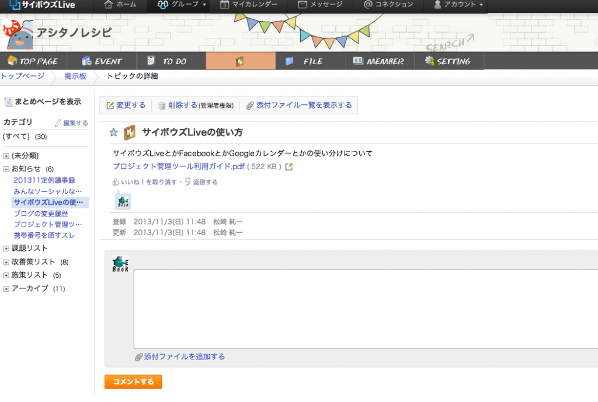
Task: Open the アカウント dropdown menu
Action: (458, 5)
